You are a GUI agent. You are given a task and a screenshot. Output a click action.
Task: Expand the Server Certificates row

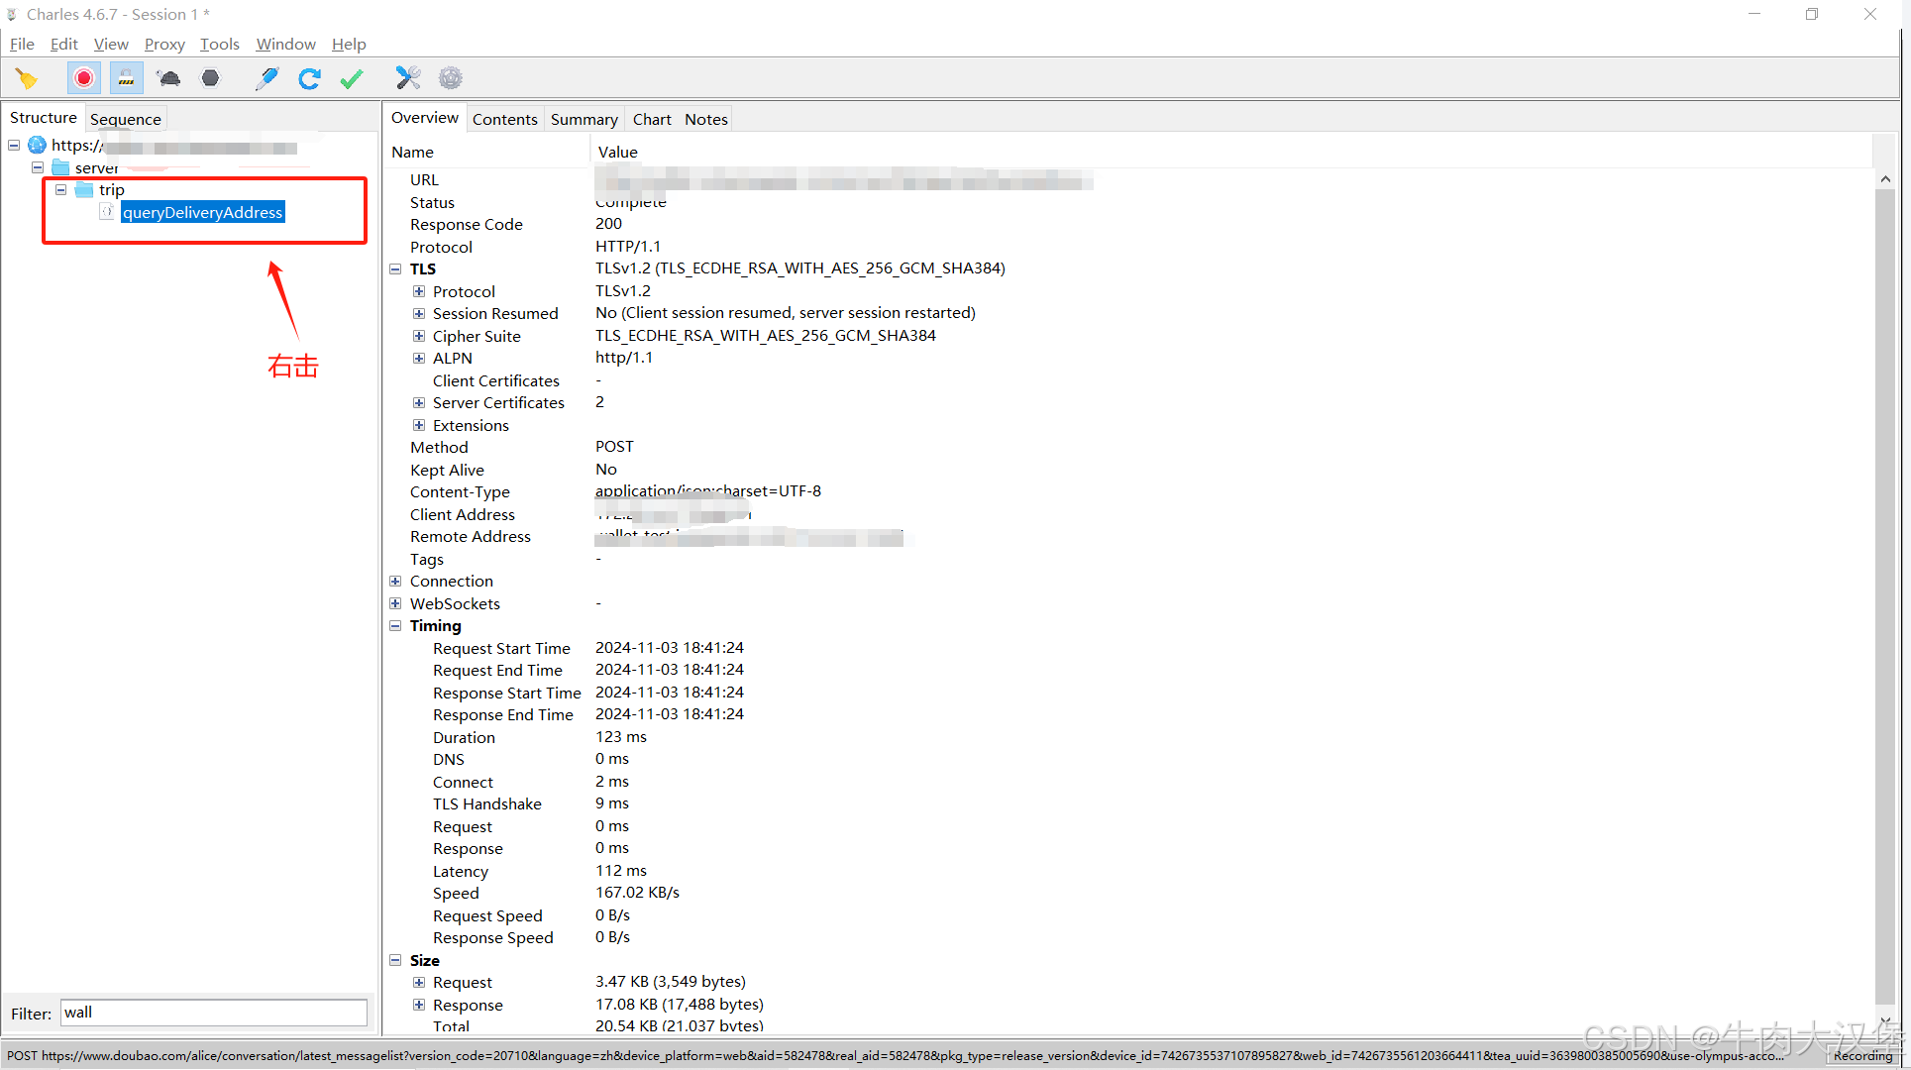pyautogui.click(x=419, y=403)
